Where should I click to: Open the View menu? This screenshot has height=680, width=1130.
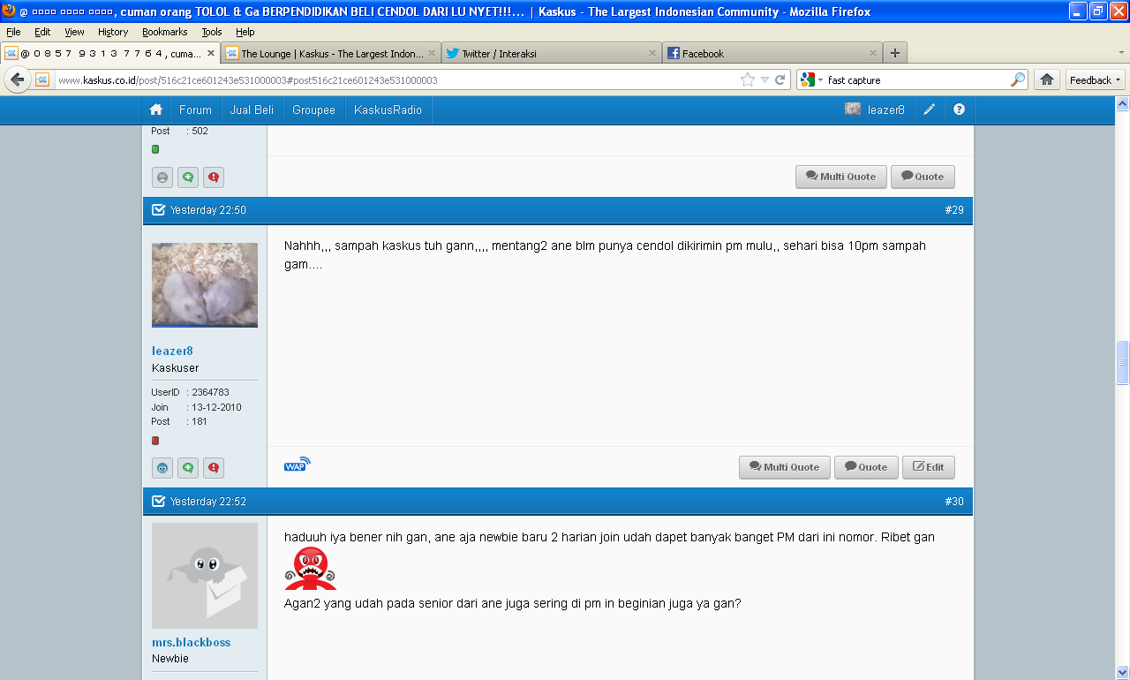(x=74, y=32)
